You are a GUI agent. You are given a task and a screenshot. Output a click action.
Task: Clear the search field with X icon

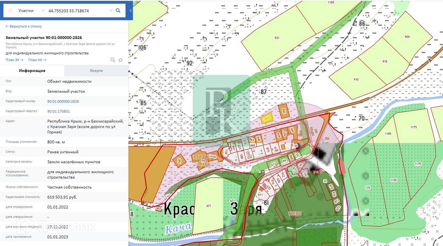[111, 11]
